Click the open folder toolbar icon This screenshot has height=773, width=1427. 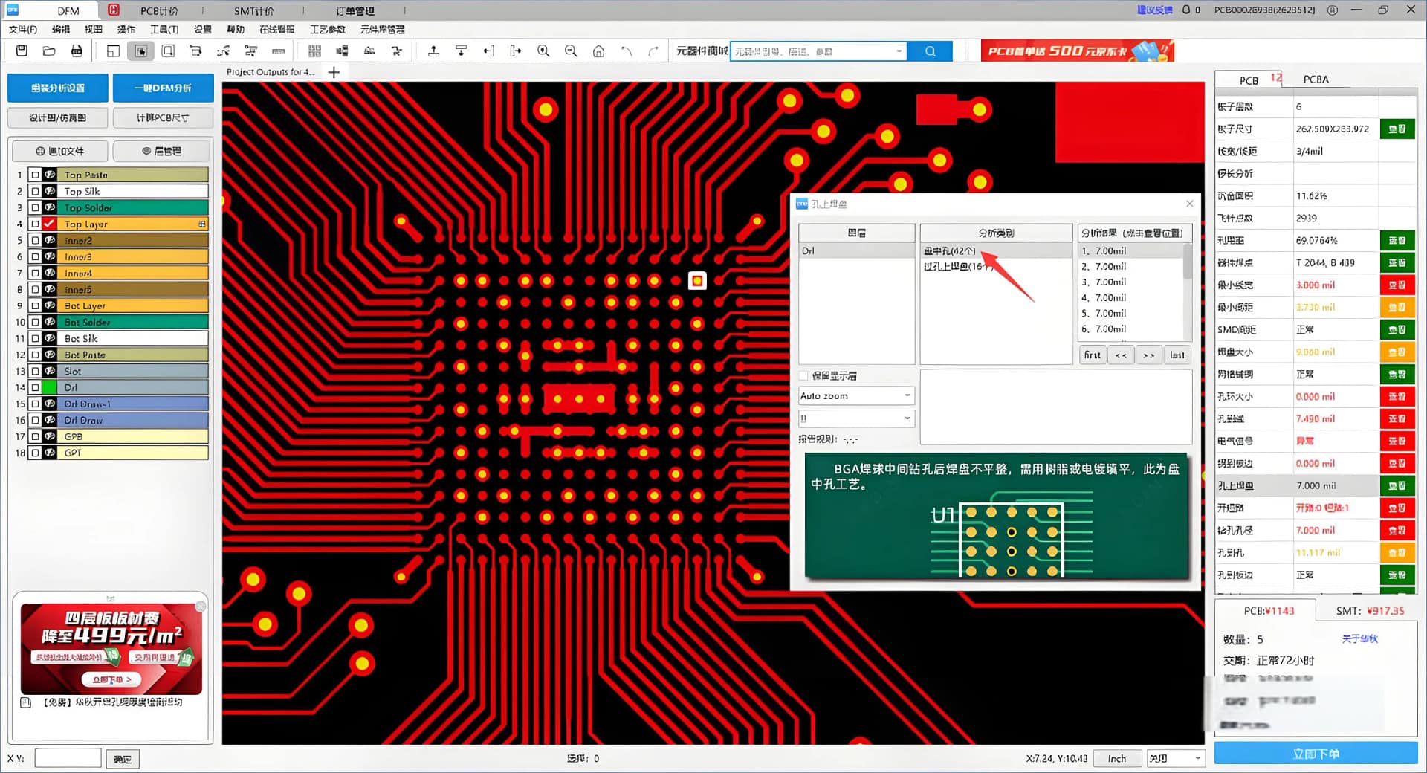(49, 51)
